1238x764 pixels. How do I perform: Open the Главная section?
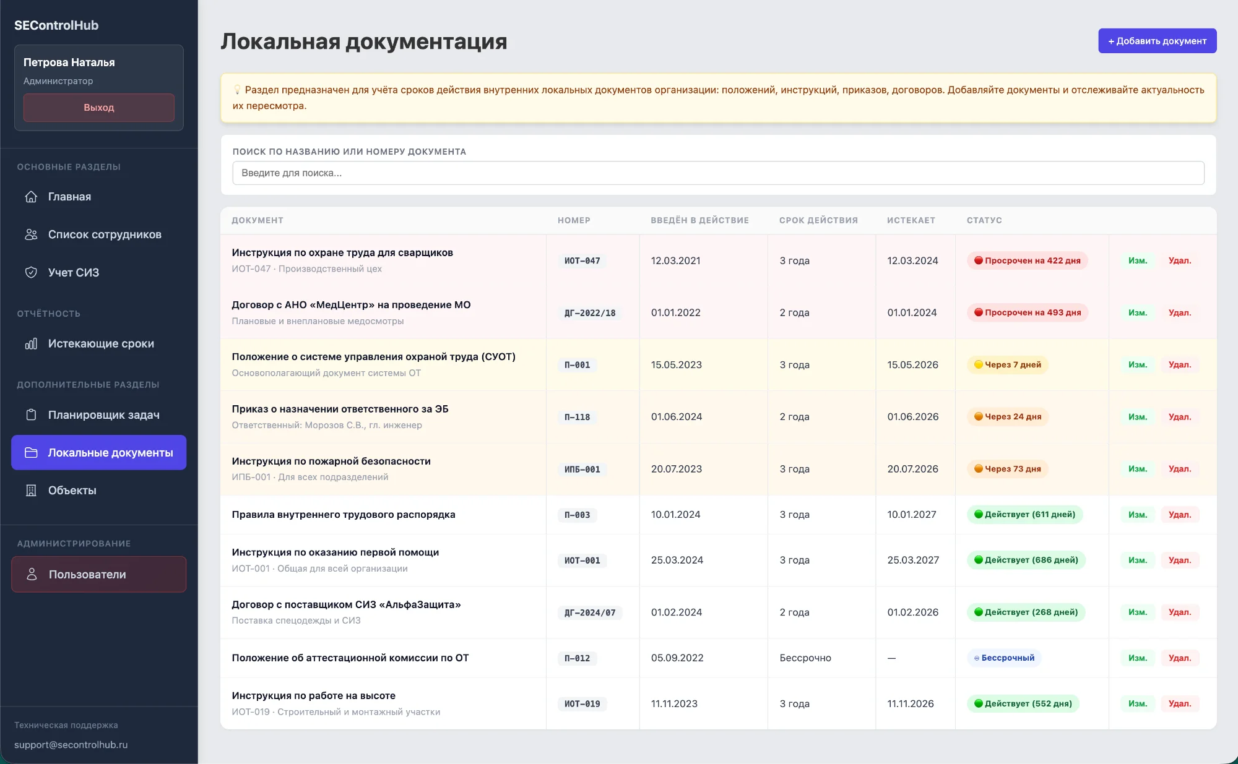point(98,197)
